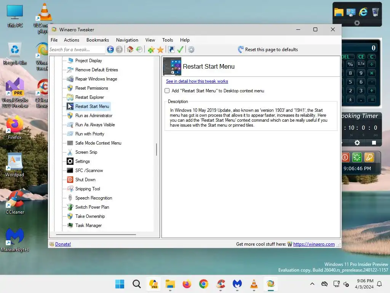
Task: Open the Cooking Timer settings gear
Action: tap(357, 143)
